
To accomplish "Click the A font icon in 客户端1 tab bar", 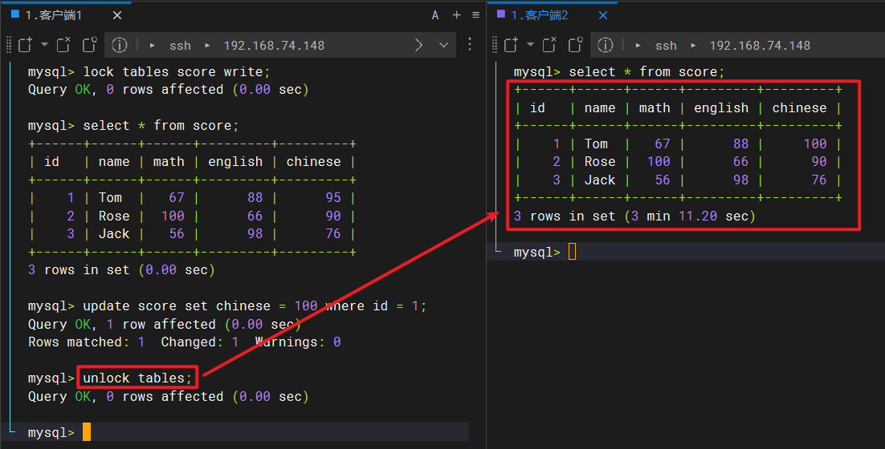I will click(x=435, y=15).
